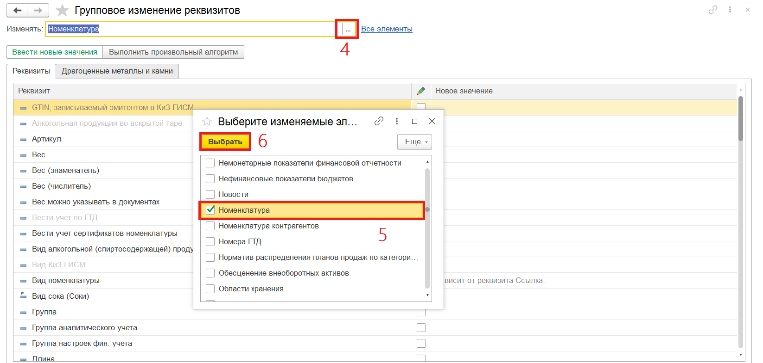Open the Все элементы link

387,29
